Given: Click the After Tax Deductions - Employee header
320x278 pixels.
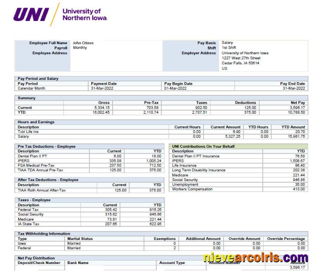Looking at the screenshot, I should point(48,180).
